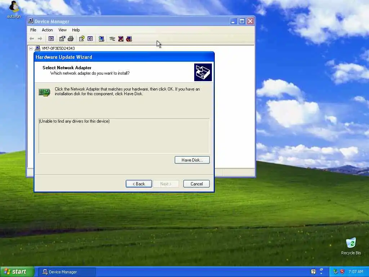
Task: Click the Show/Hide Console Tree toolbar icon
Action: (x=51, y=39)
